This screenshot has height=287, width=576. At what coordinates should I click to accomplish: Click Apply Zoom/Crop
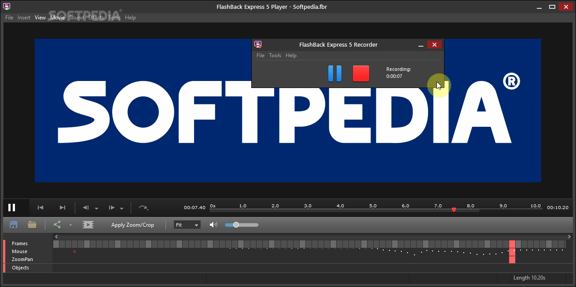[x=132, y=225]
